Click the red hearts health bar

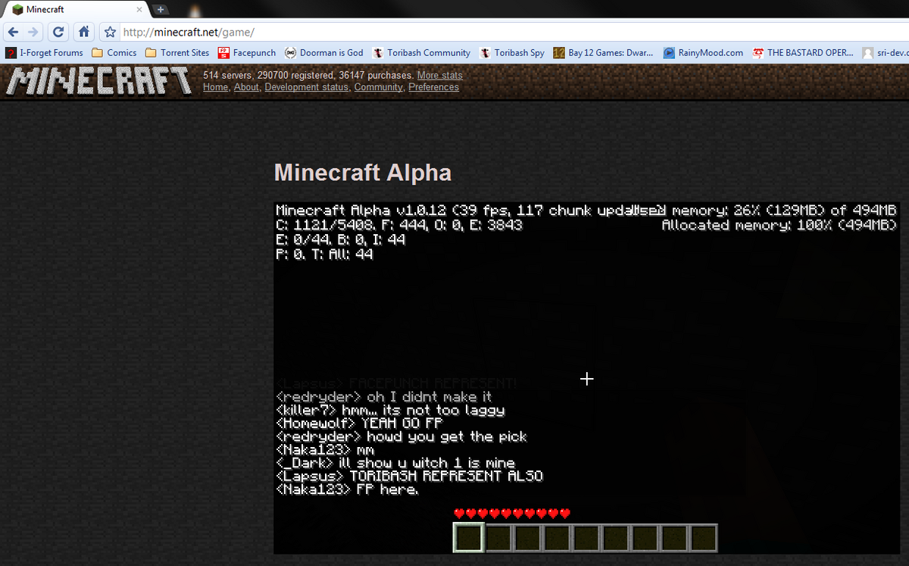512,514
